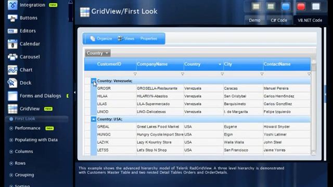Image resolution: width=333 pixels, height=187 pixels.
Task: Sort by the CompanyName column header
Action: [152, 64]
